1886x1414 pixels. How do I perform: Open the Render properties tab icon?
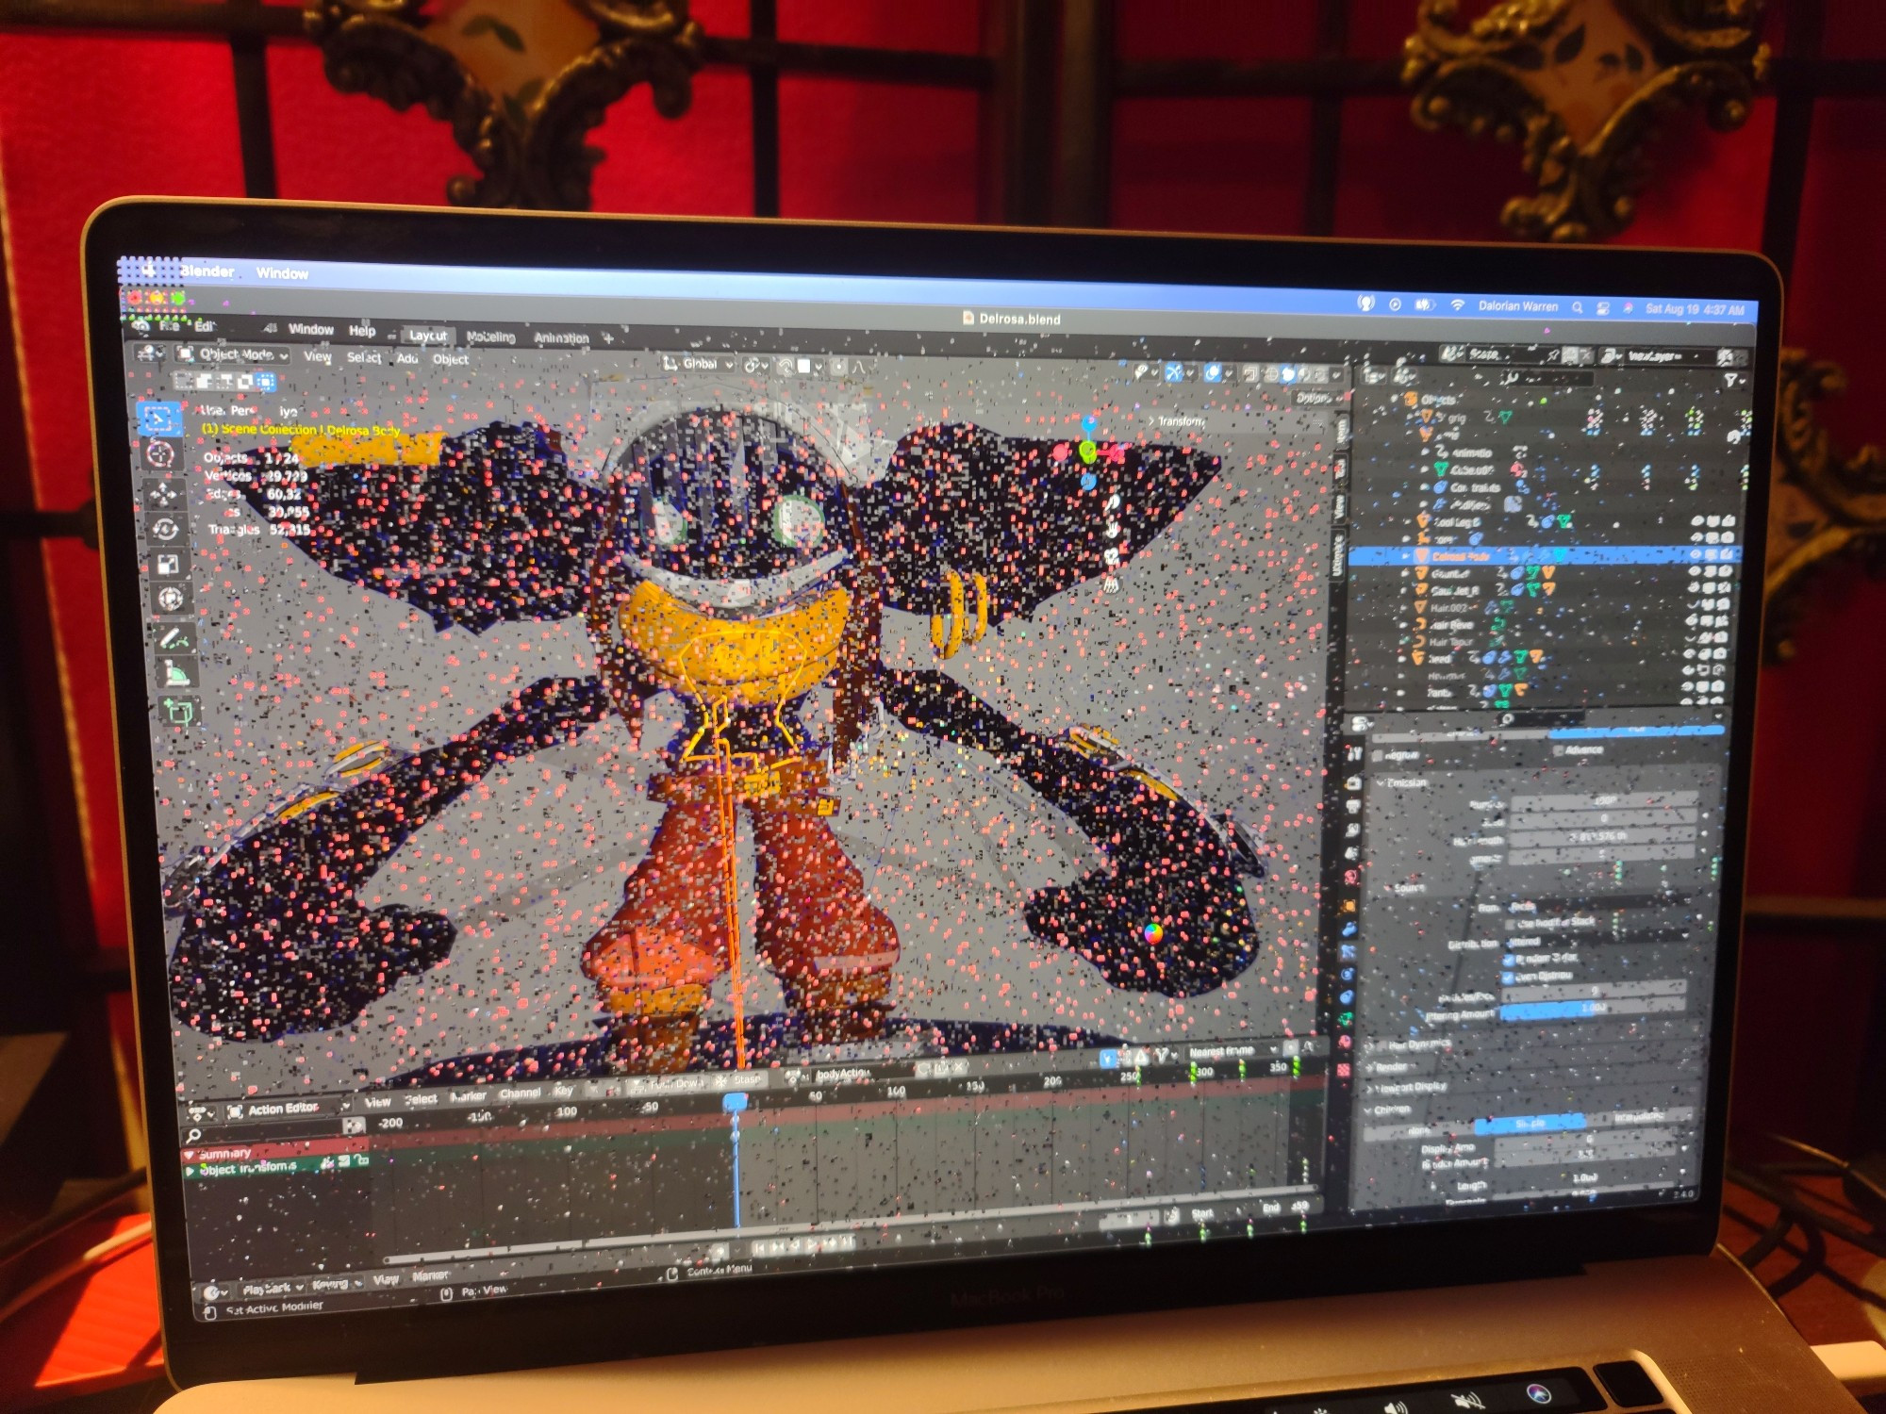pos(1353,782)
